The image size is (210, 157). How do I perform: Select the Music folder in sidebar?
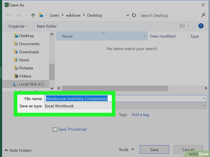24,60
